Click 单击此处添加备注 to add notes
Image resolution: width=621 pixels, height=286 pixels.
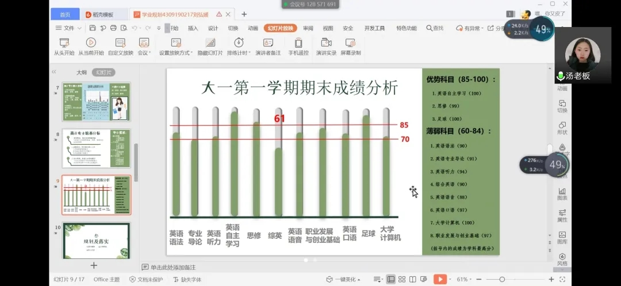click(x=172, y=267)
